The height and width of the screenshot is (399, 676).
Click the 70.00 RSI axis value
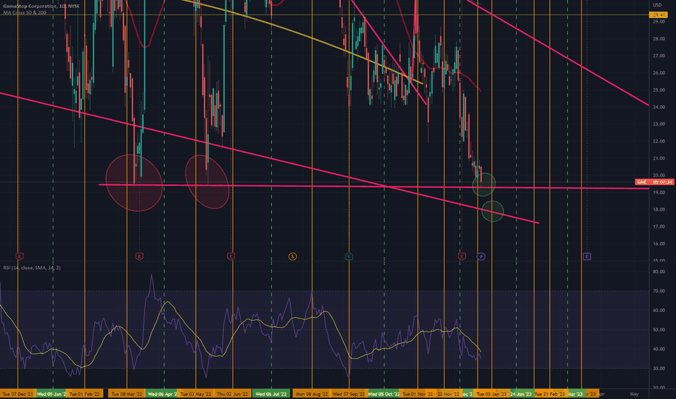pos(659,291)
